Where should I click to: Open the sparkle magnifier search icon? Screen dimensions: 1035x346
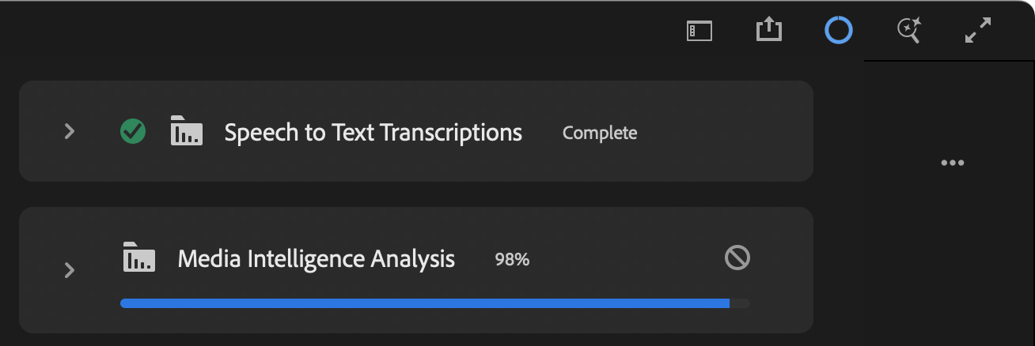908,31
